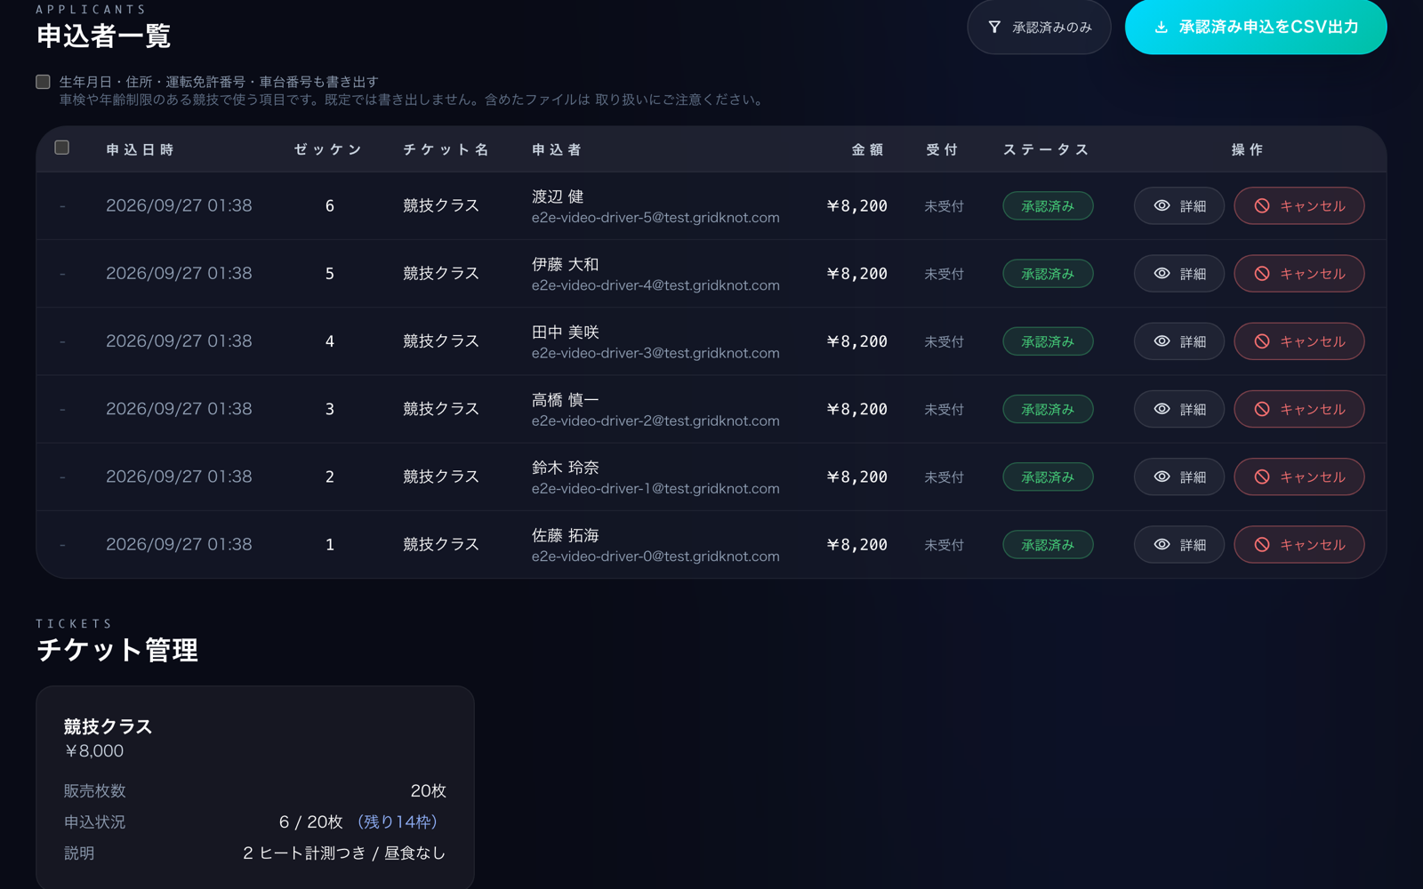Click the 承認済み badge for 田中 美咲
1423x889 pixels.
[1048, 341]
